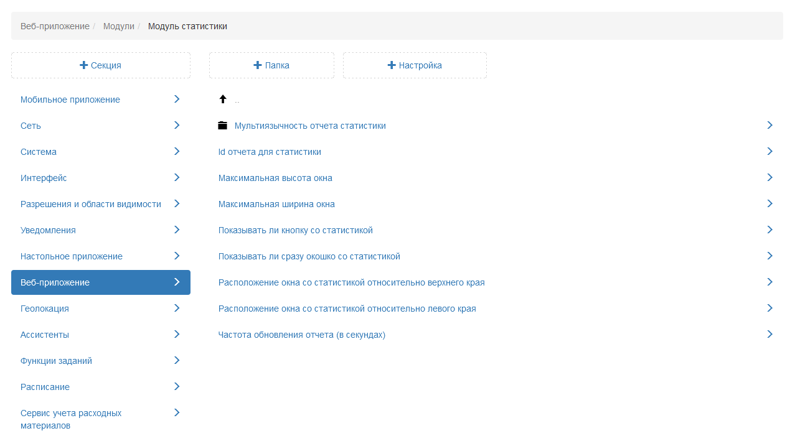Go to Модули in the breadcrumb
This screenshot has height=446, width=795.
(118, 26)
